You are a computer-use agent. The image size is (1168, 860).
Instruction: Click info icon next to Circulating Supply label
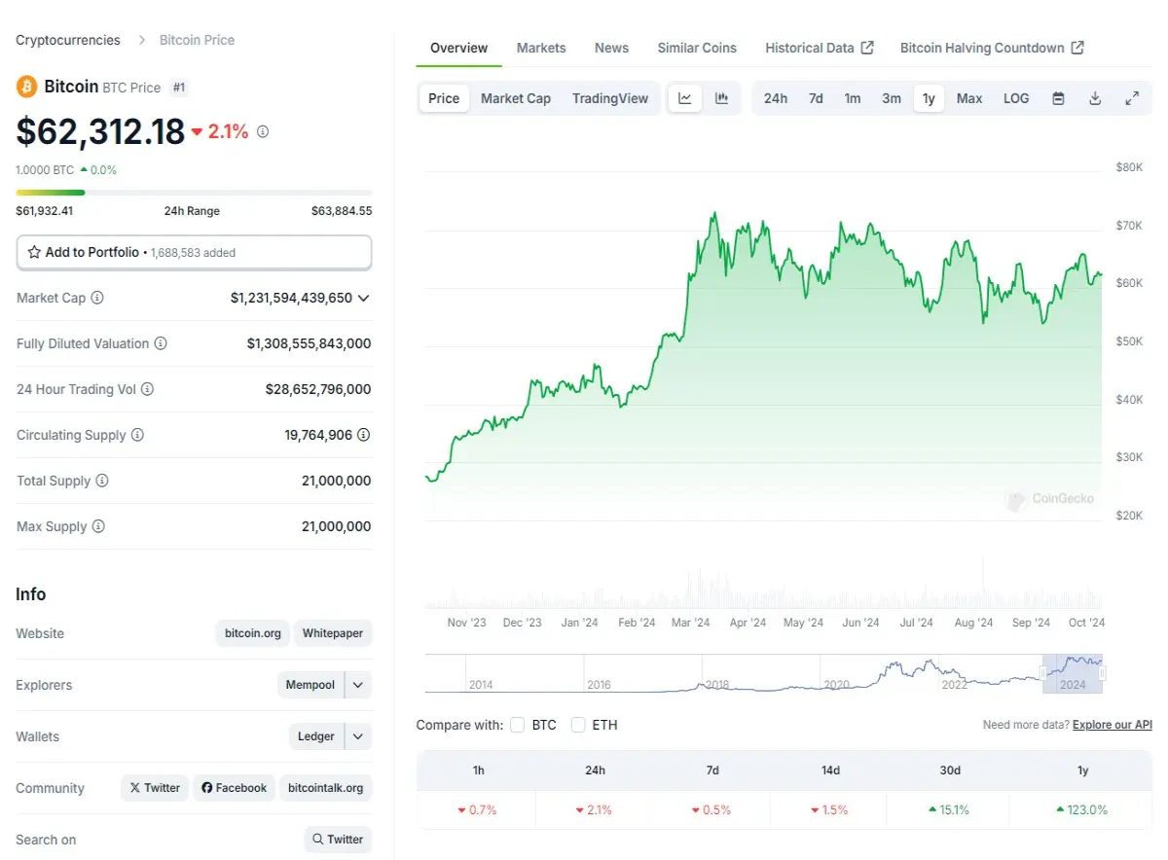click(x=137, y=435)
